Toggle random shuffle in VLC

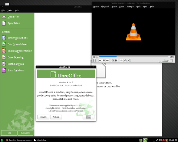click(x=129, y=60)
